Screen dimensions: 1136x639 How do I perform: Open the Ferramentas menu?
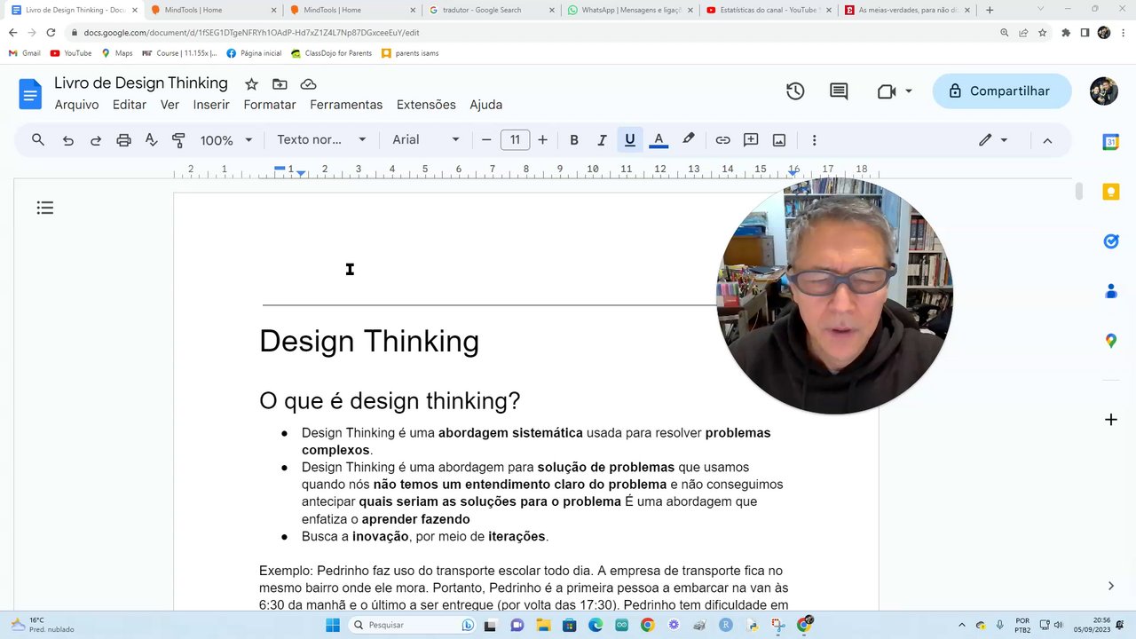click(x=346, y=105)
